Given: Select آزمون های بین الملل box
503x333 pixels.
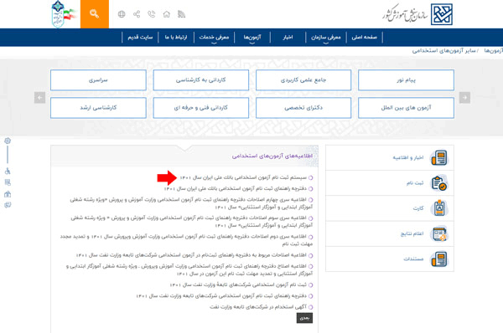Looking at the screenshot, I should [406, 108].
